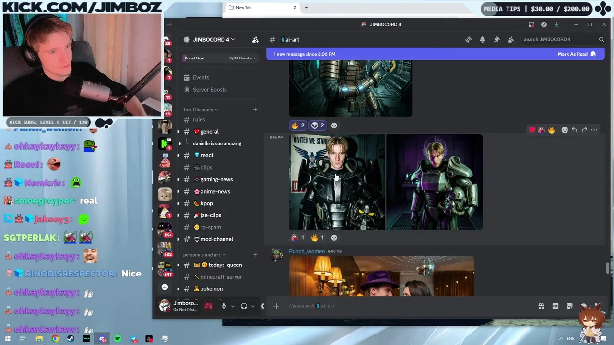The image size is (614, 345).
Task: Open the react channel
Action: click(207, 155)
